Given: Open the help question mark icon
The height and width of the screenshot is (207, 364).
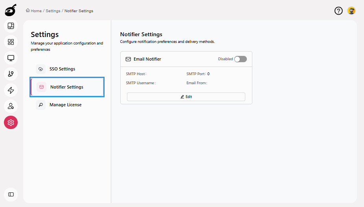Looking at the screenshot, I should [x=338, y=11].
